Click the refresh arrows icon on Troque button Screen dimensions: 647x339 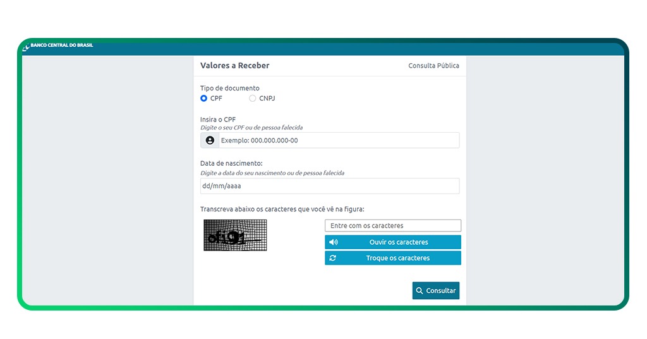[x=333, y=258]
